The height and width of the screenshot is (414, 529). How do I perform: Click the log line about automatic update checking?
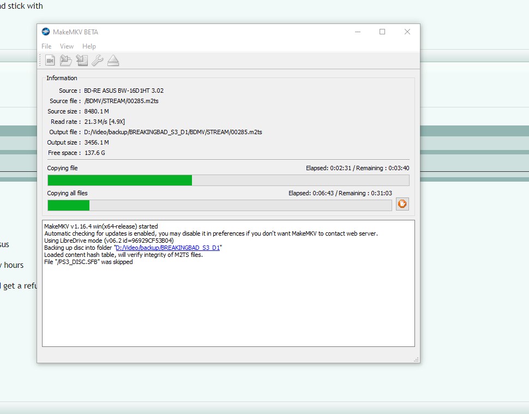[211, 233]
